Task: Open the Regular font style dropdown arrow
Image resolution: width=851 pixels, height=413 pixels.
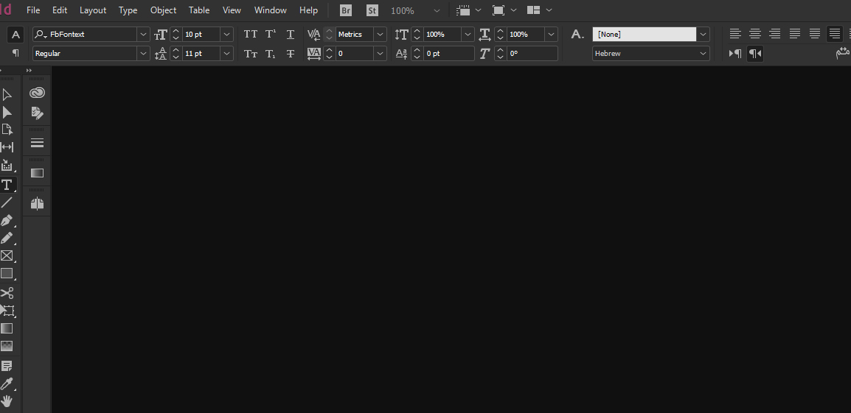Action: [x=143, y=54]
